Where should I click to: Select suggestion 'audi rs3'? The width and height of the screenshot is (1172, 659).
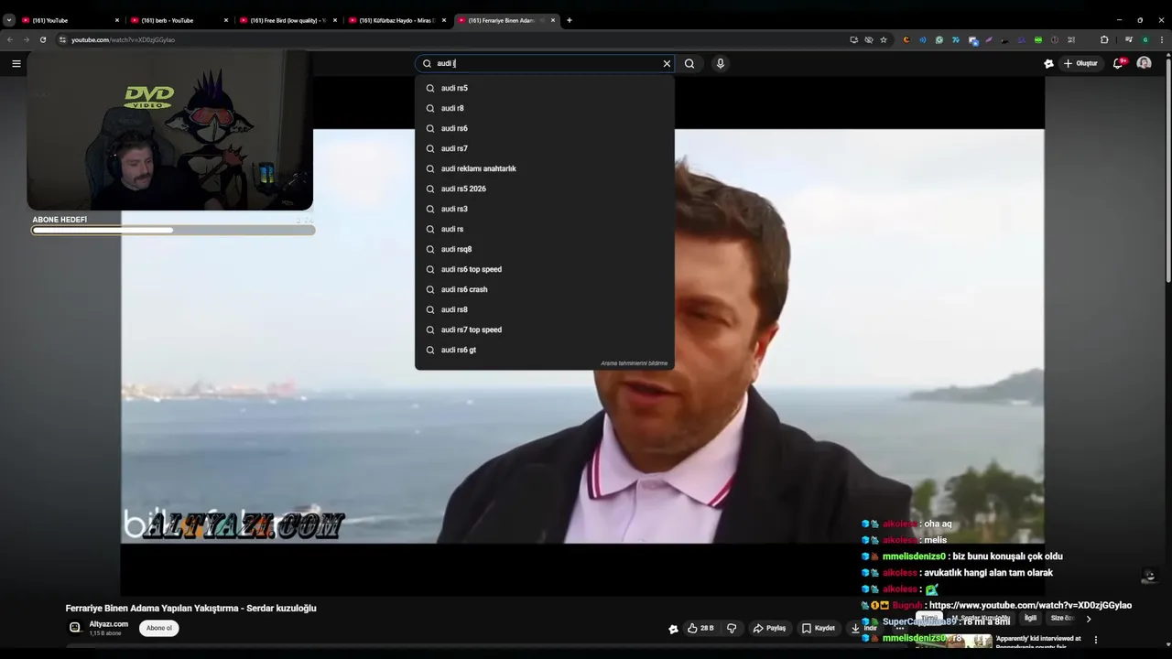pyautogui.click(x=545, y=209)
